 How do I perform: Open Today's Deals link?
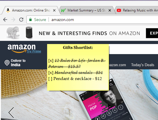coord(142,65)
